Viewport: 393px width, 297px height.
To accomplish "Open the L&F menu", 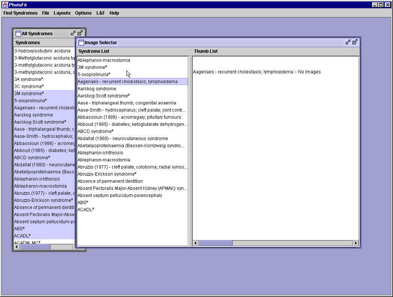I will coord(100,13).
